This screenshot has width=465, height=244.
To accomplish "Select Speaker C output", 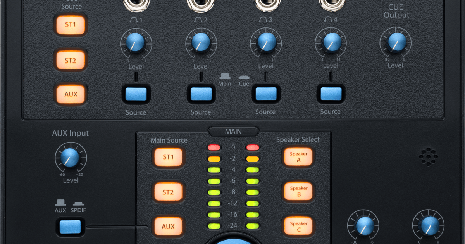I will point(298,226).
